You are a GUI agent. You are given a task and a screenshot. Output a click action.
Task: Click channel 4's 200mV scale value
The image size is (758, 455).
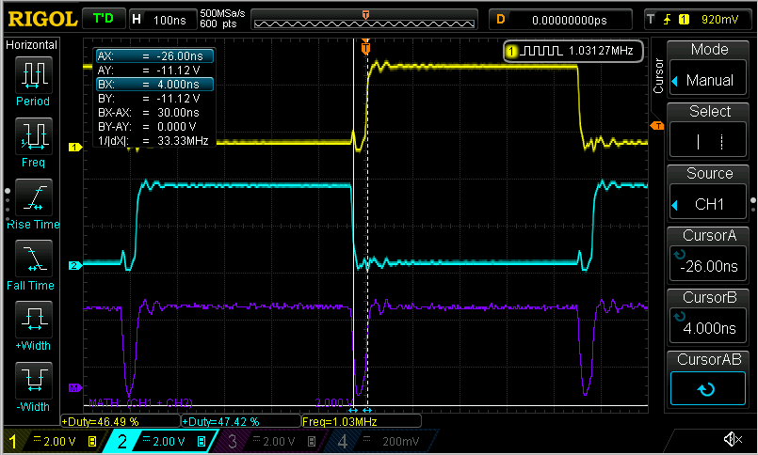click(401, 441)
